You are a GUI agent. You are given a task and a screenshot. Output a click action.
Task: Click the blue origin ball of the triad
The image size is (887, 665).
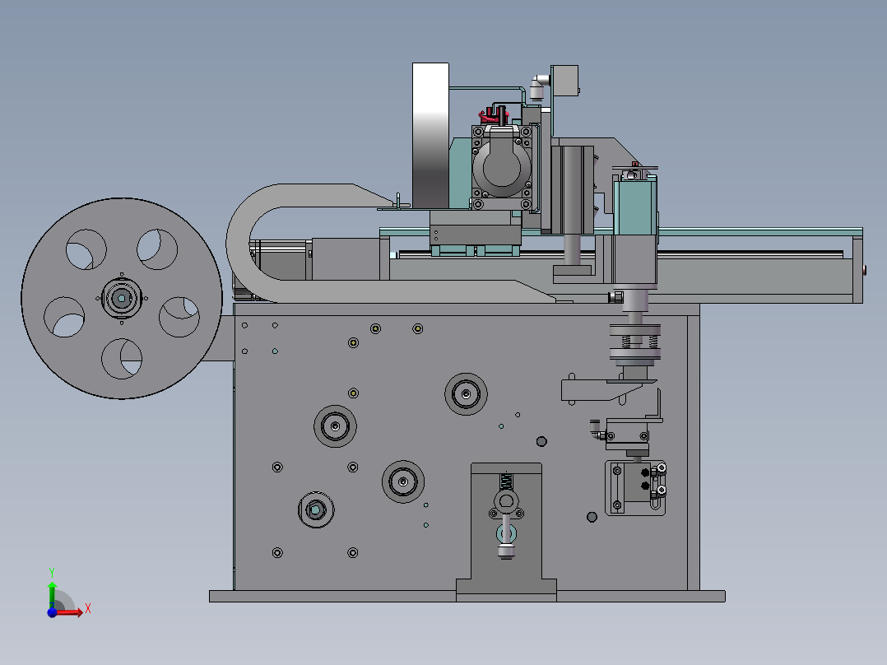point(52,612)
